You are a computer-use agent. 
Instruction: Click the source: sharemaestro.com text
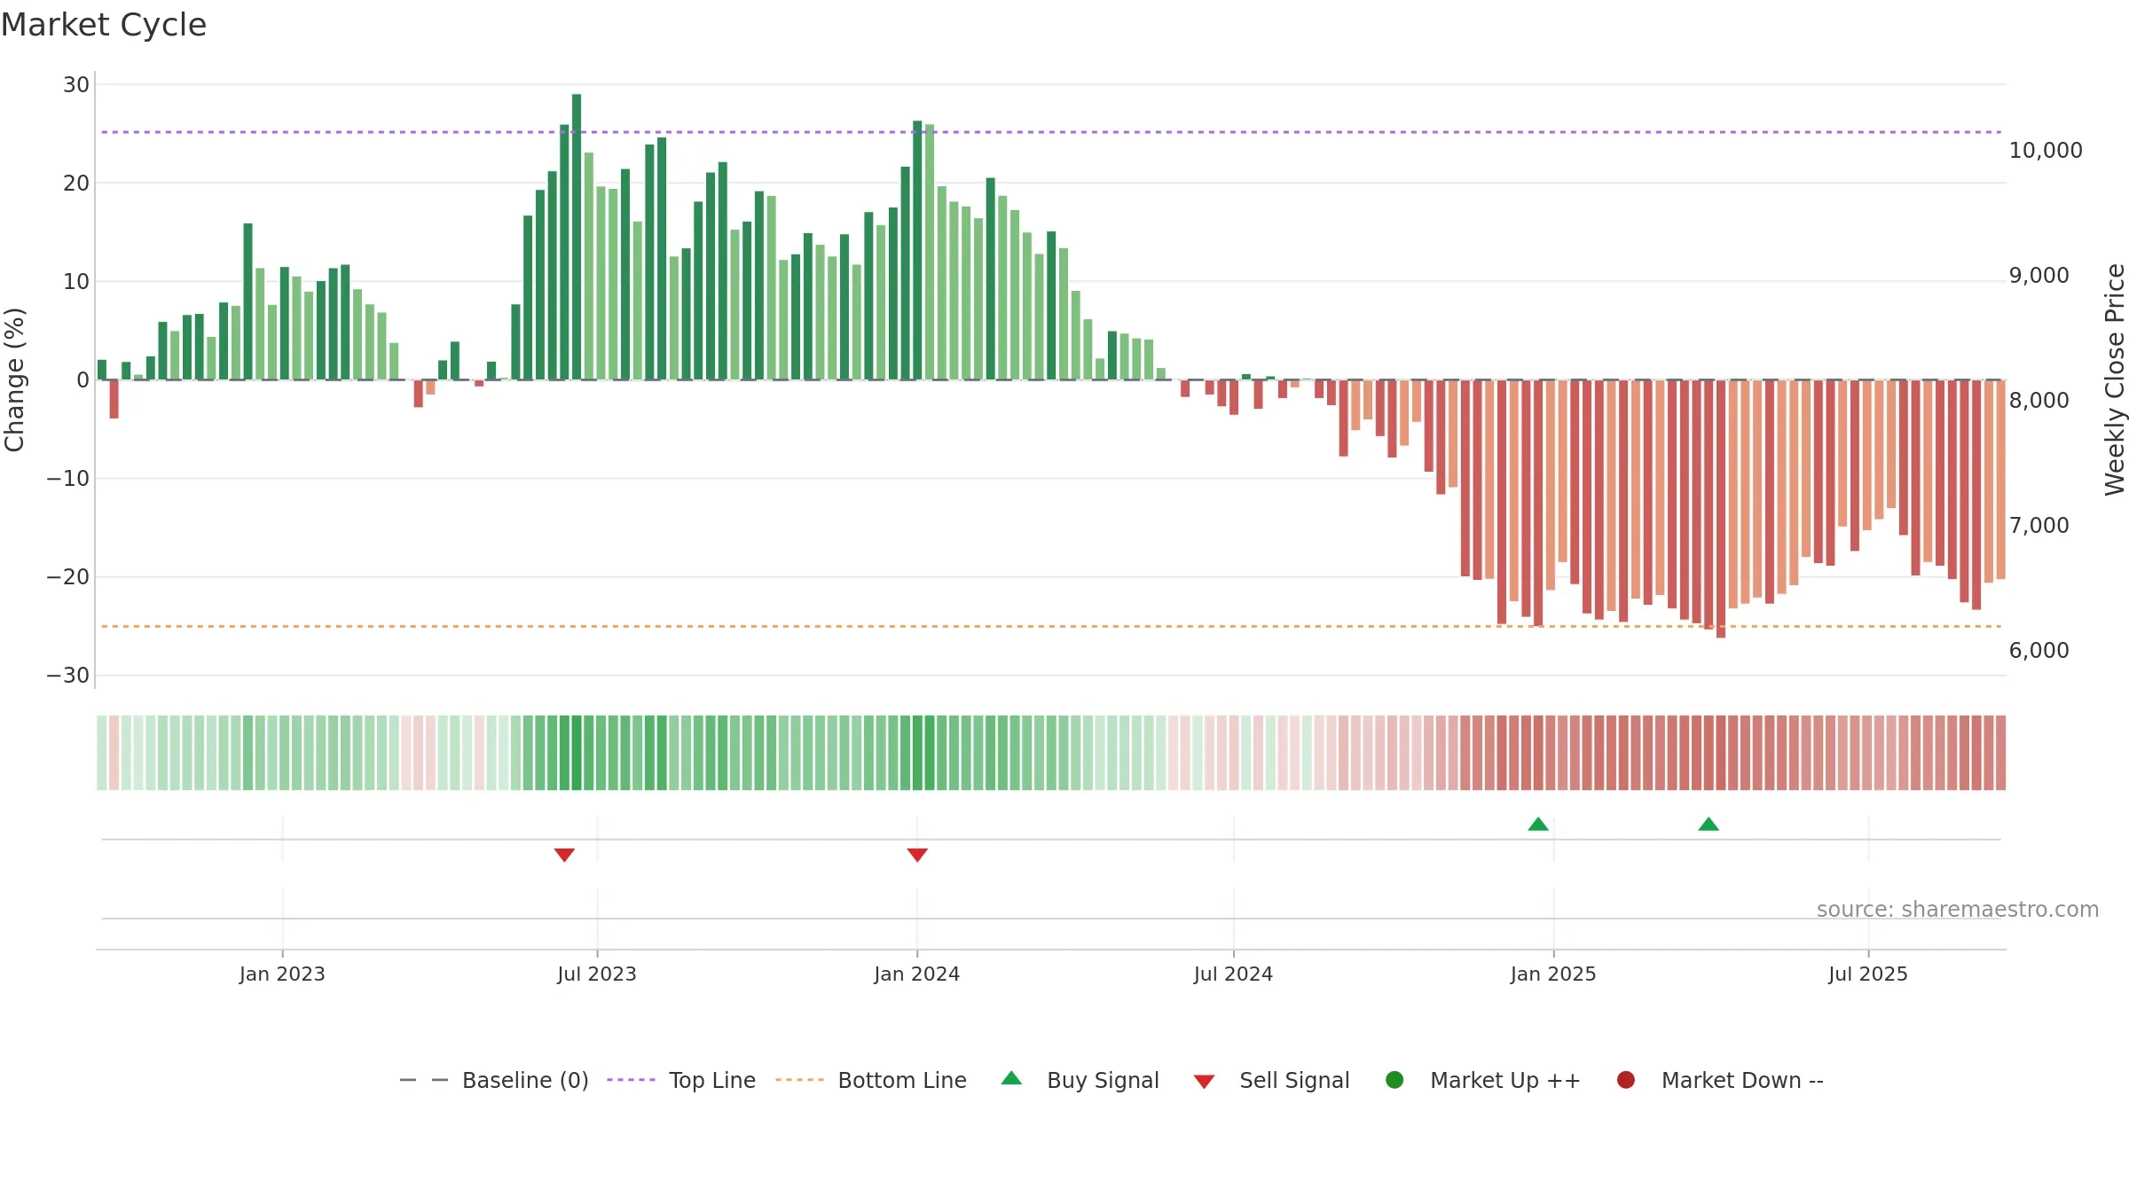point(1958,910)
